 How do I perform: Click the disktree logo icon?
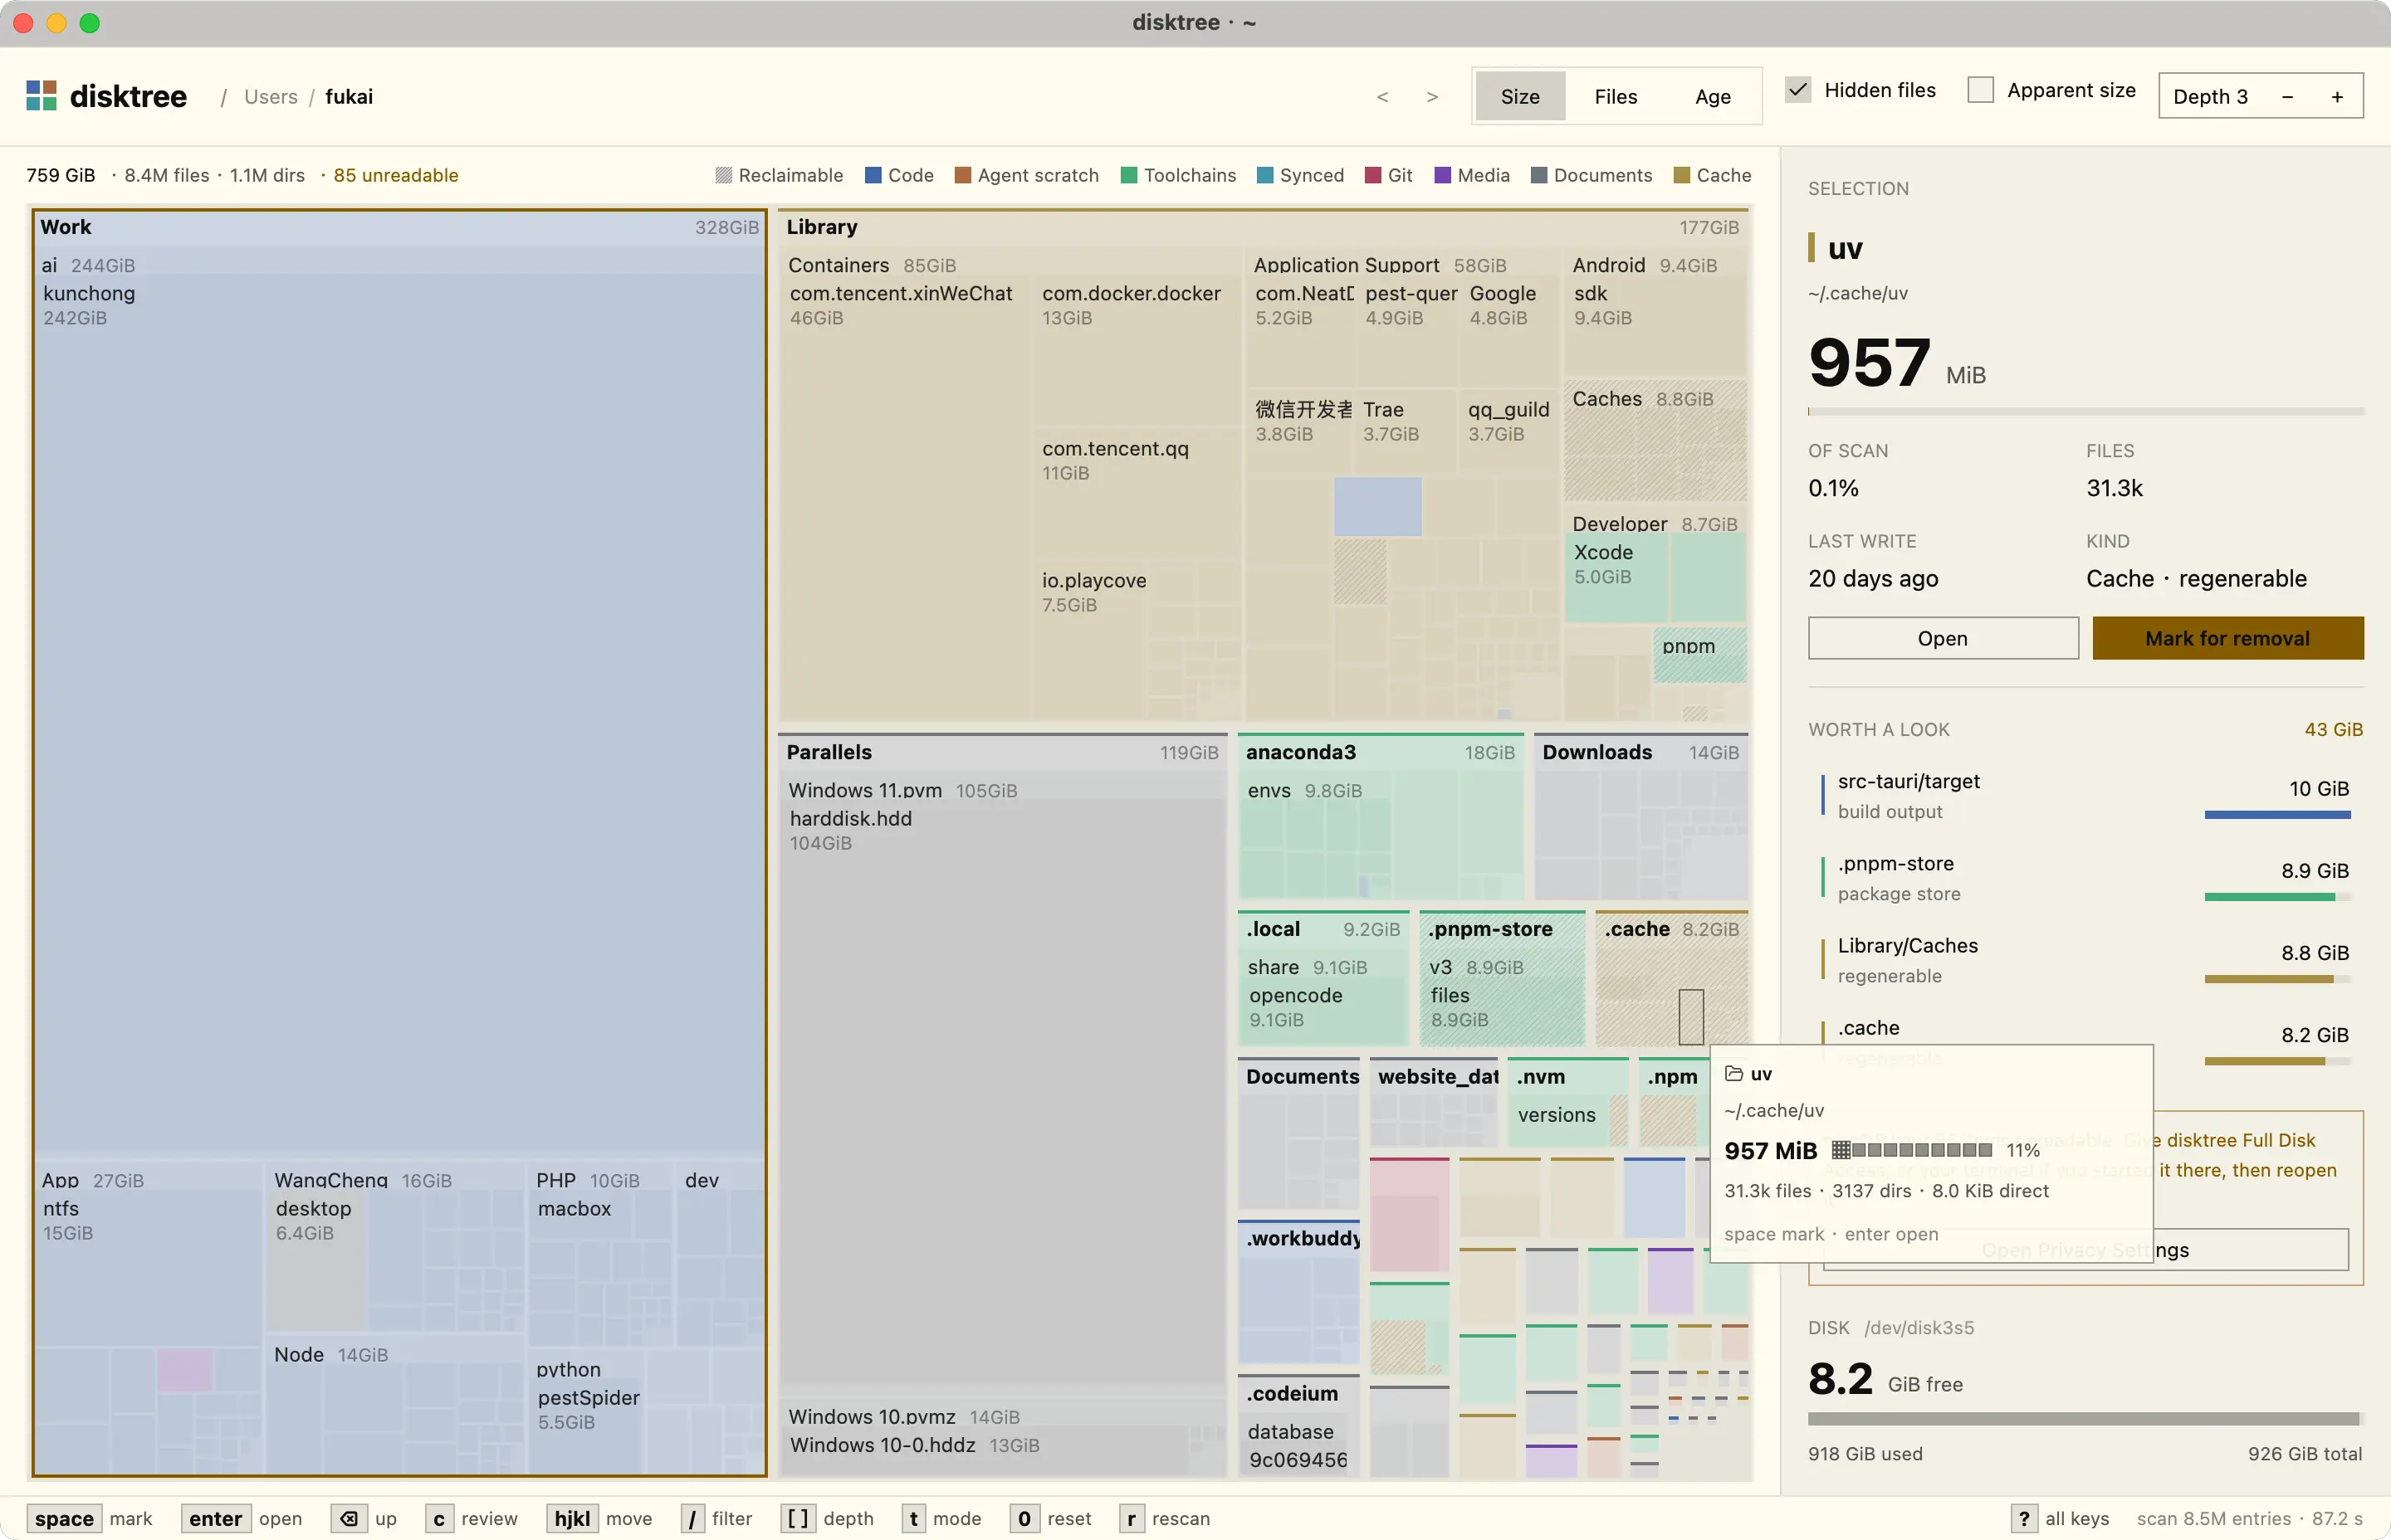coord(41,96)
